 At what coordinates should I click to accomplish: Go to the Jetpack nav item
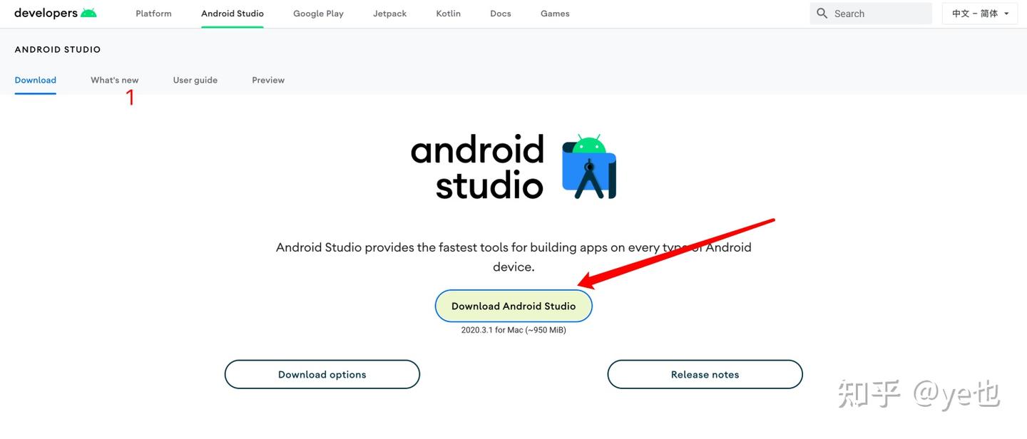click(x=390, y=14)
